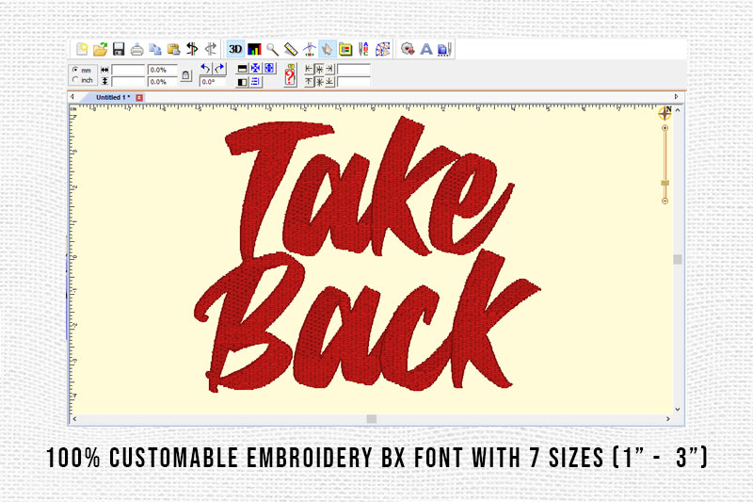Image resolution: width=753 pixels, height=502 pixels.
Task: Select the magnifying glass zoom tool
Action: (x=272, y=49)
